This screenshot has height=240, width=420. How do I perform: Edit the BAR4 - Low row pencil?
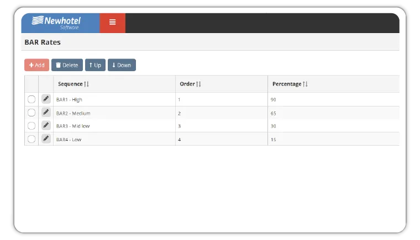[46, 138]
